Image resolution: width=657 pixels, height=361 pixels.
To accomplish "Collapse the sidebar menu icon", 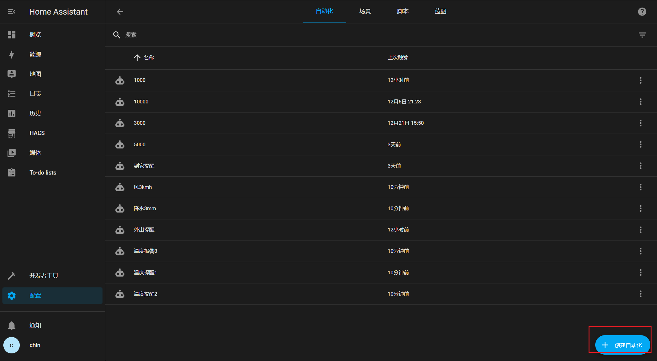I will tap(12, 12).
